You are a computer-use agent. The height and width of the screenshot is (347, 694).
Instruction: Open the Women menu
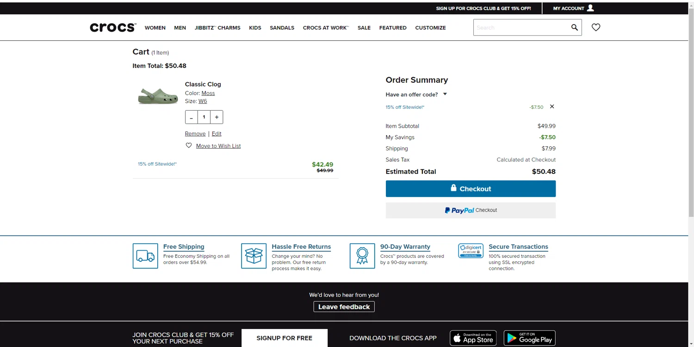pos(155,28)
